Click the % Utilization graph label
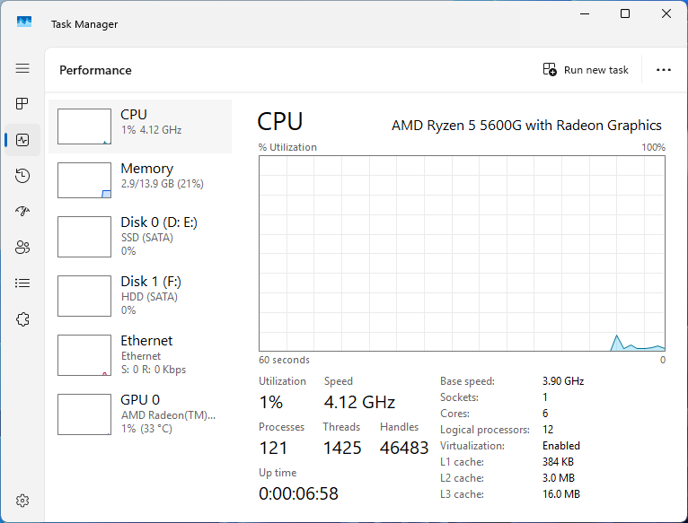Image resolution: width=688 pixels, height=523 pixels. [x=287, y=147]
